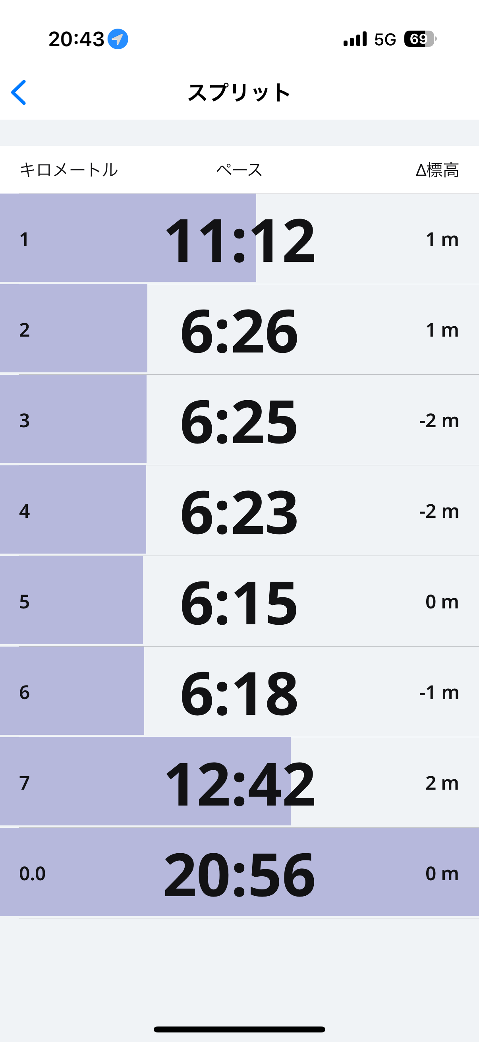Tap the ペース column header

[239, 170]
